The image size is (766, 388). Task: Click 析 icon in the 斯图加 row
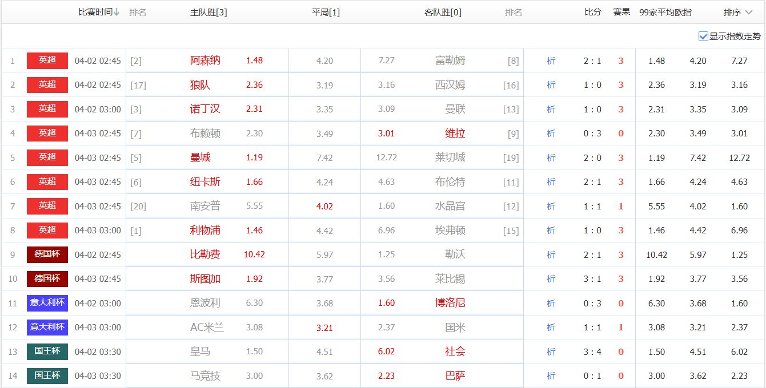click(551, 279)
